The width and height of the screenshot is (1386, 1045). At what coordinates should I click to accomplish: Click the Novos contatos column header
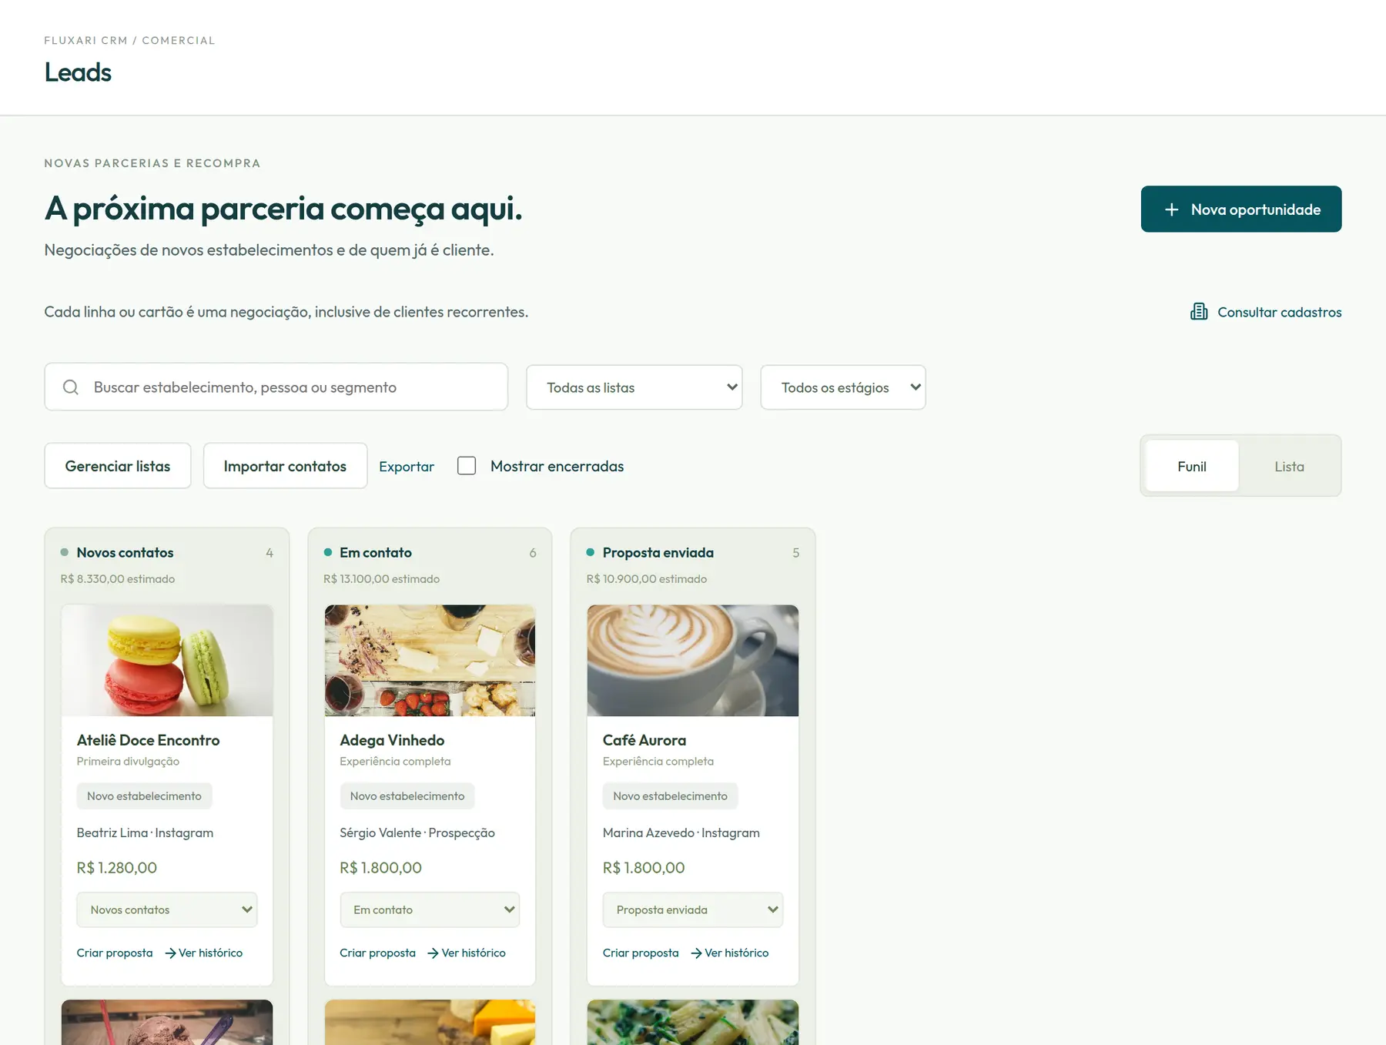(x=125, y=553)
